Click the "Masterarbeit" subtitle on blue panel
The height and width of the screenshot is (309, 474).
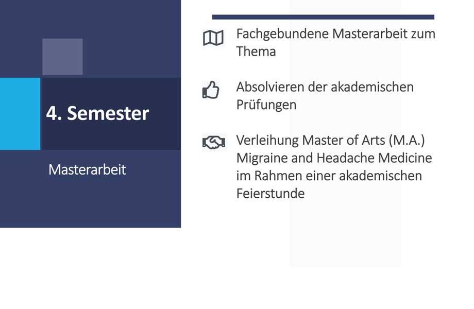[87, 169]
